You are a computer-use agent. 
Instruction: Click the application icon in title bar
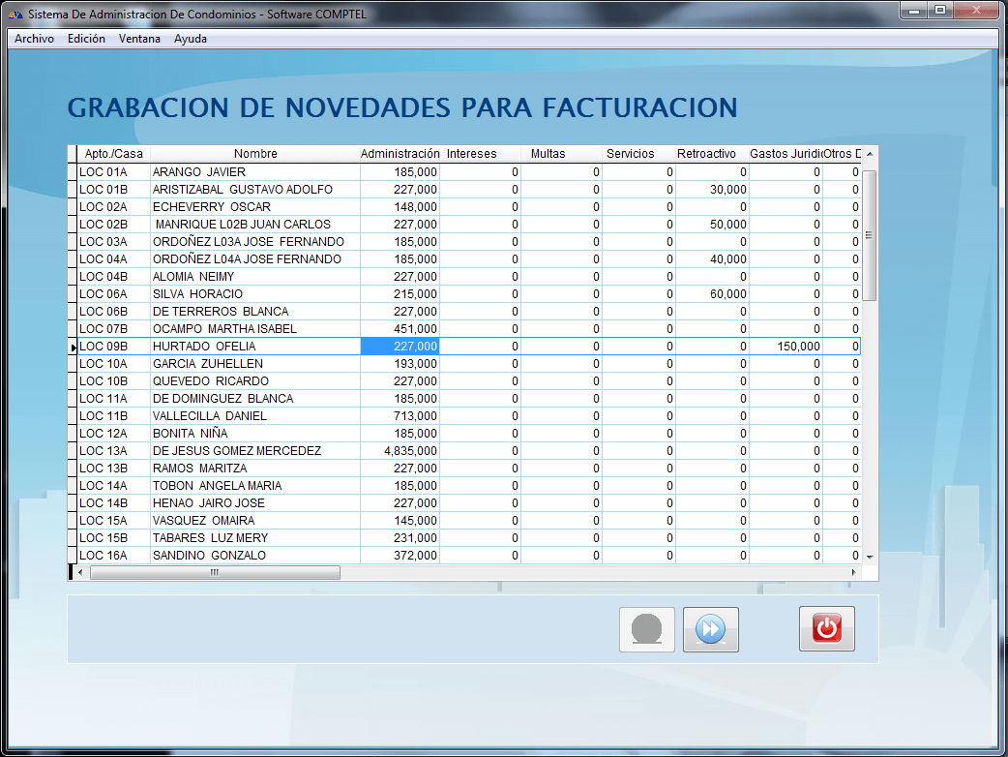[15, 15]
